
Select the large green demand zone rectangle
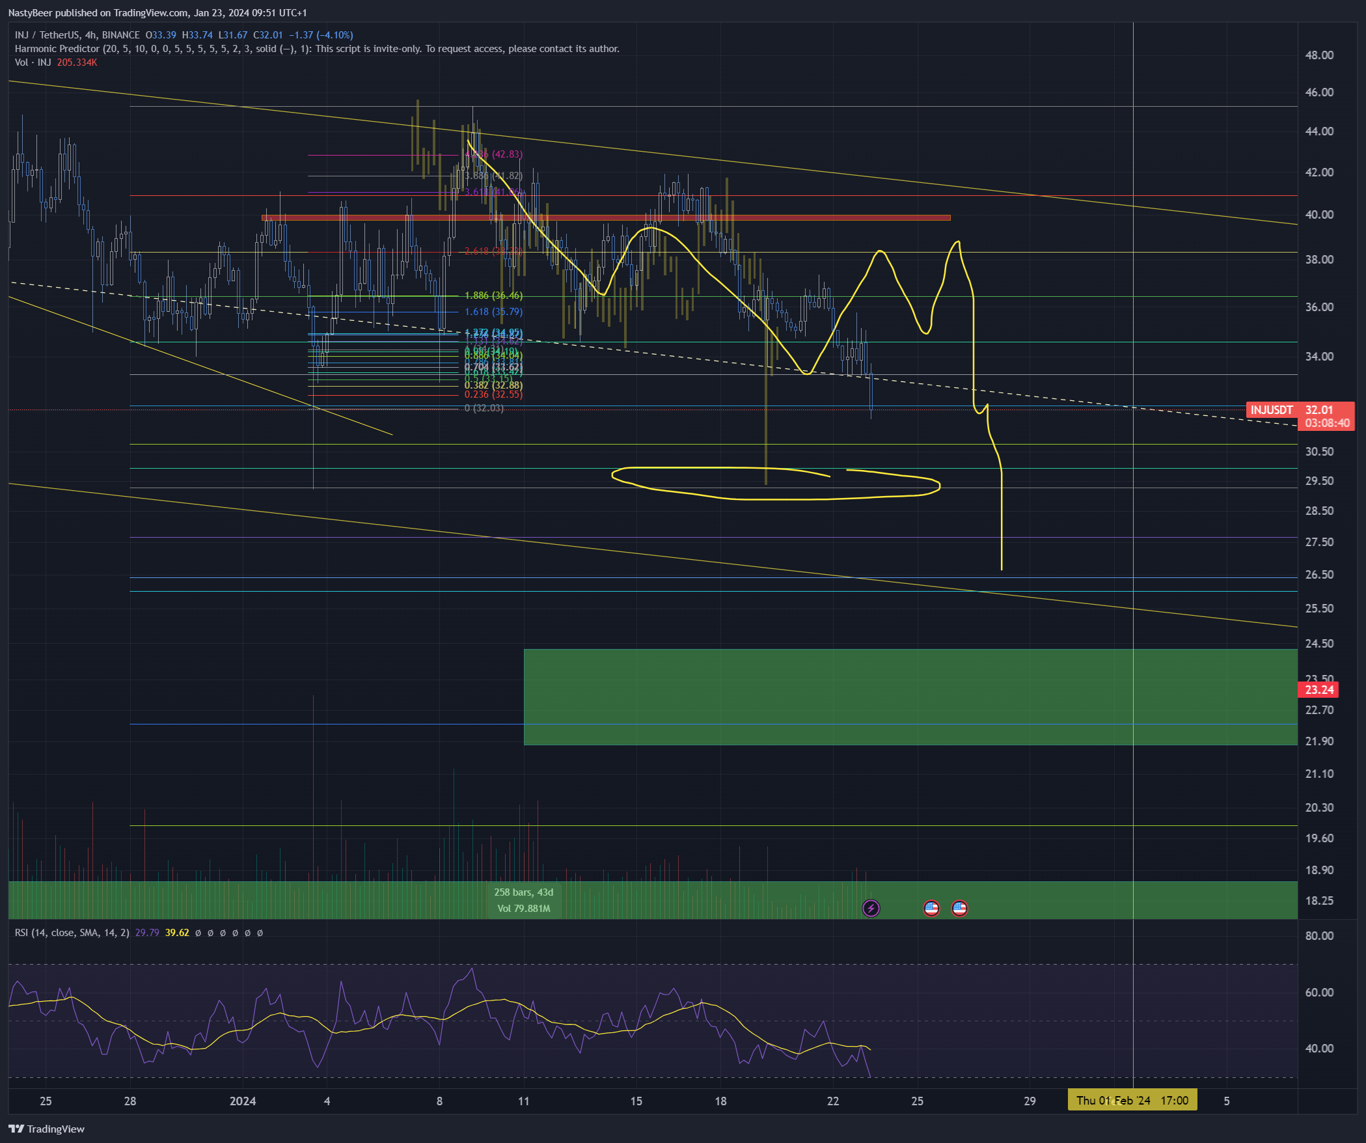[910, 696]
